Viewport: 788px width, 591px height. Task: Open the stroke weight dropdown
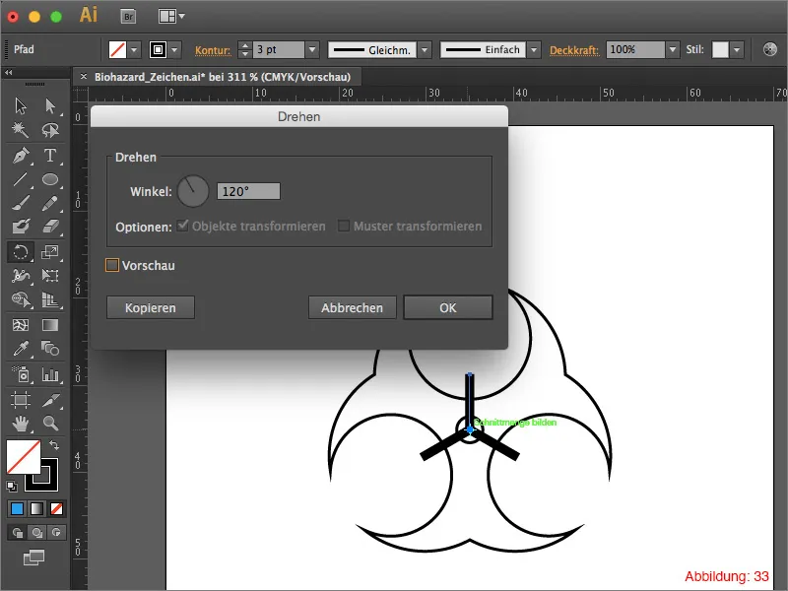click(x=312, y=50)
